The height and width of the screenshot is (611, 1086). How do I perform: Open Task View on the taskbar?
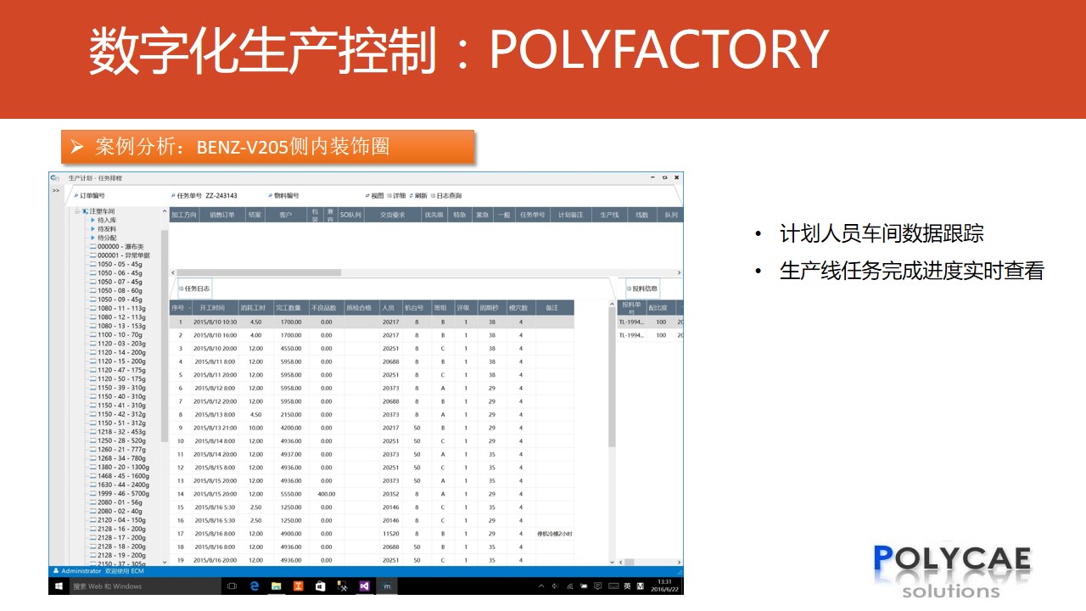(x=232, y=586)
